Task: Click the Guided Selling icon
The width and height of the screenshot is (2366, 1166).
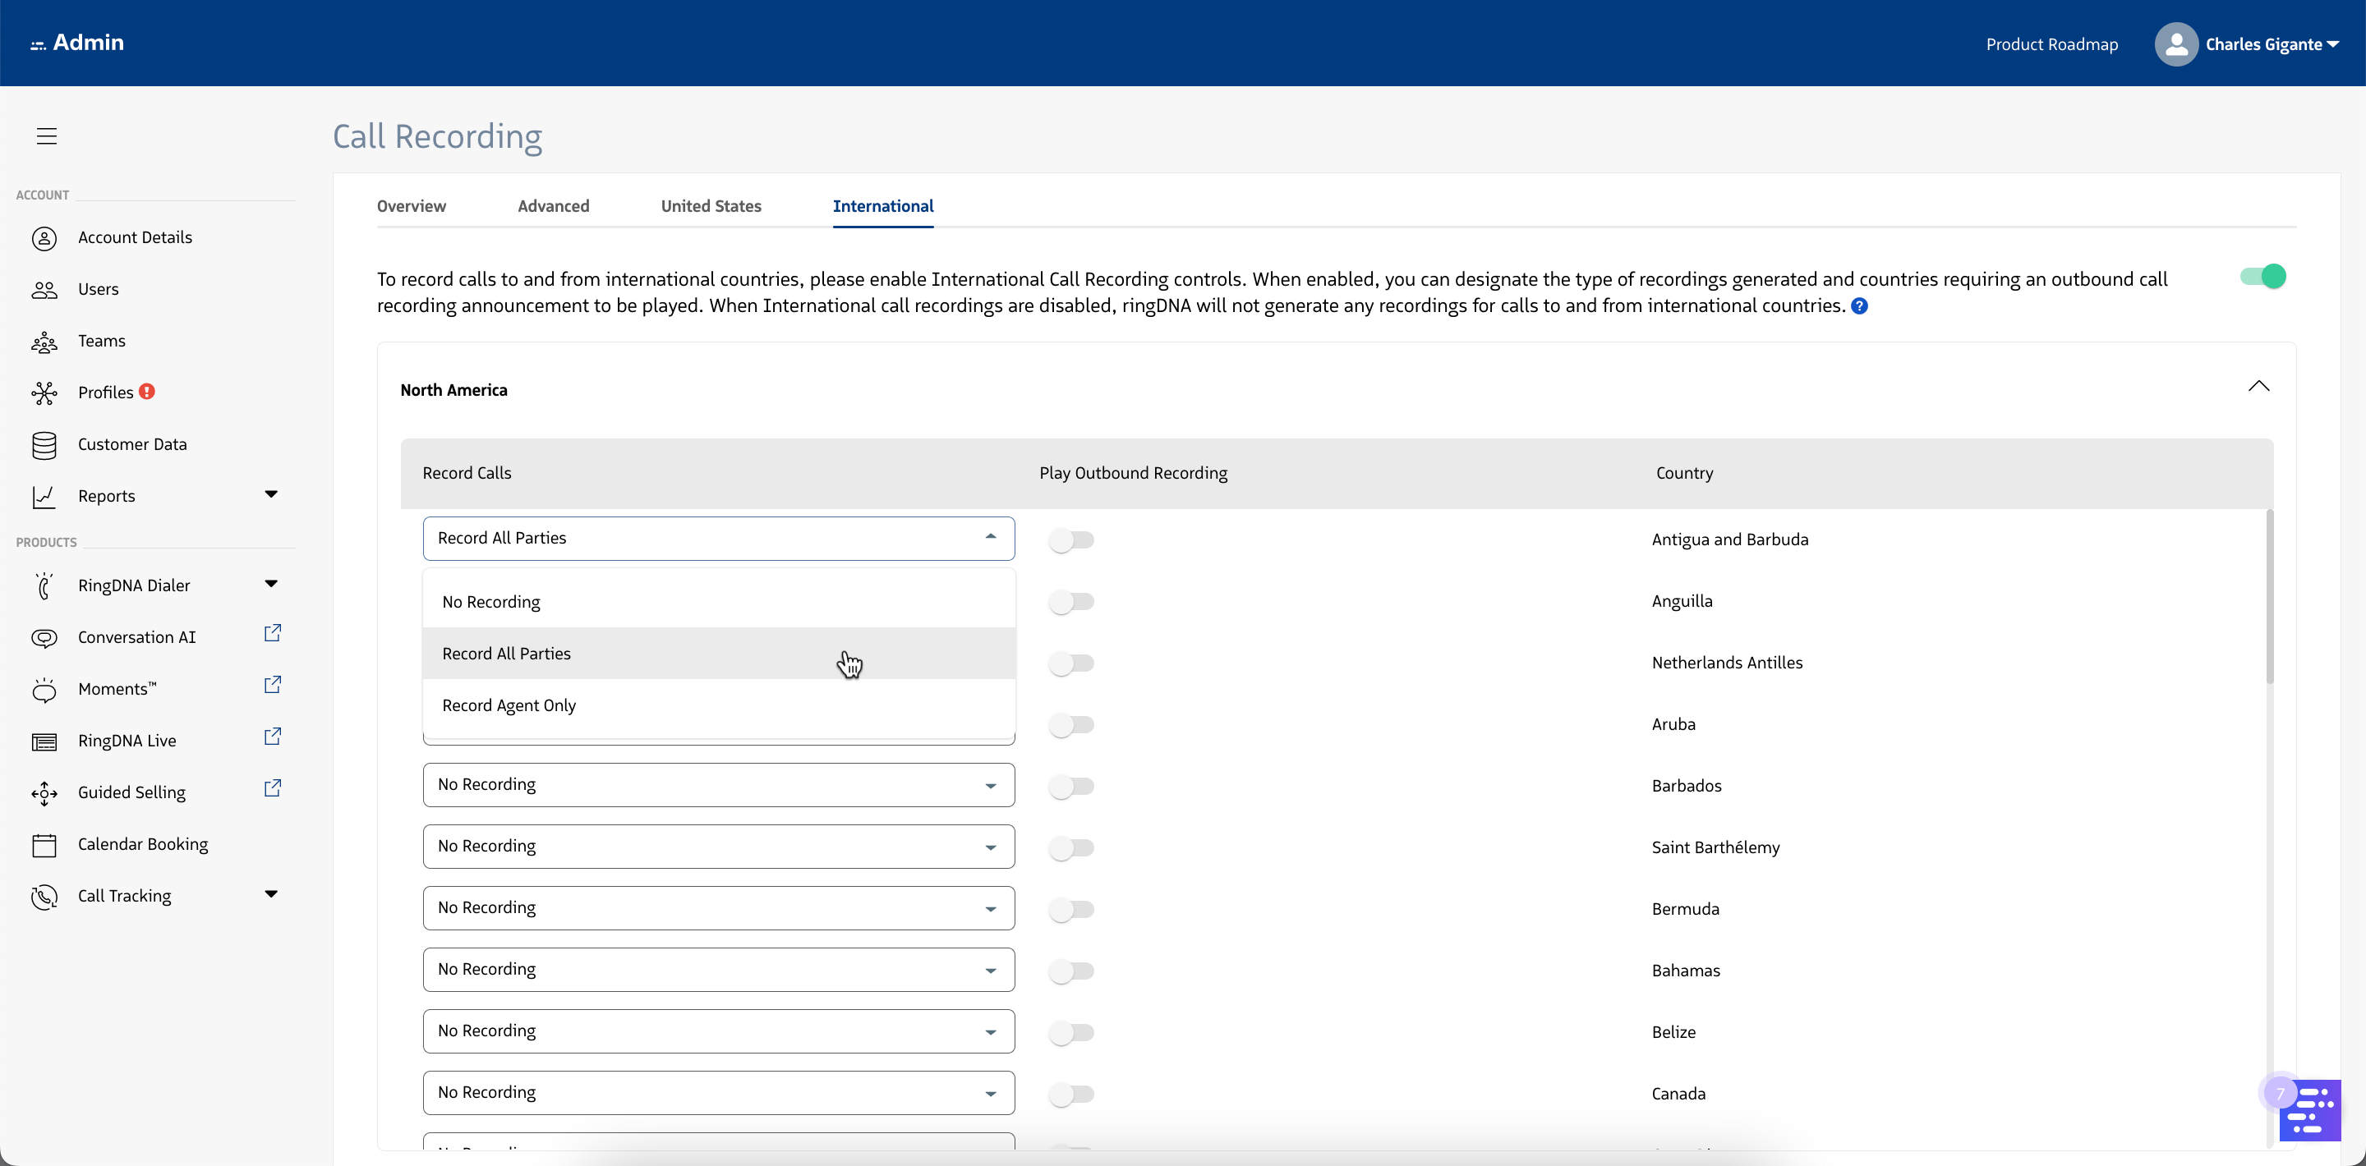Action: pos(44,793)
